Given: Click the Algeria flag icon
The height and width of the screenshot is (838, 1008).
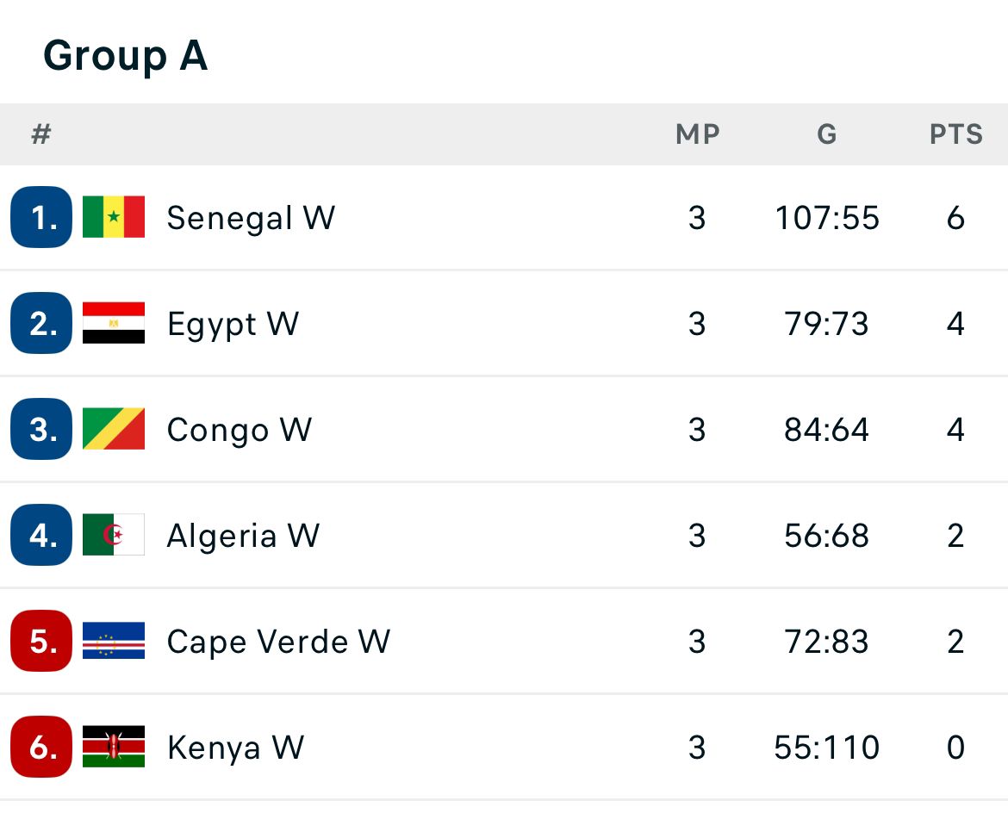Looking at the screenshot, I should pyautogui.click(x=114, y=535).
